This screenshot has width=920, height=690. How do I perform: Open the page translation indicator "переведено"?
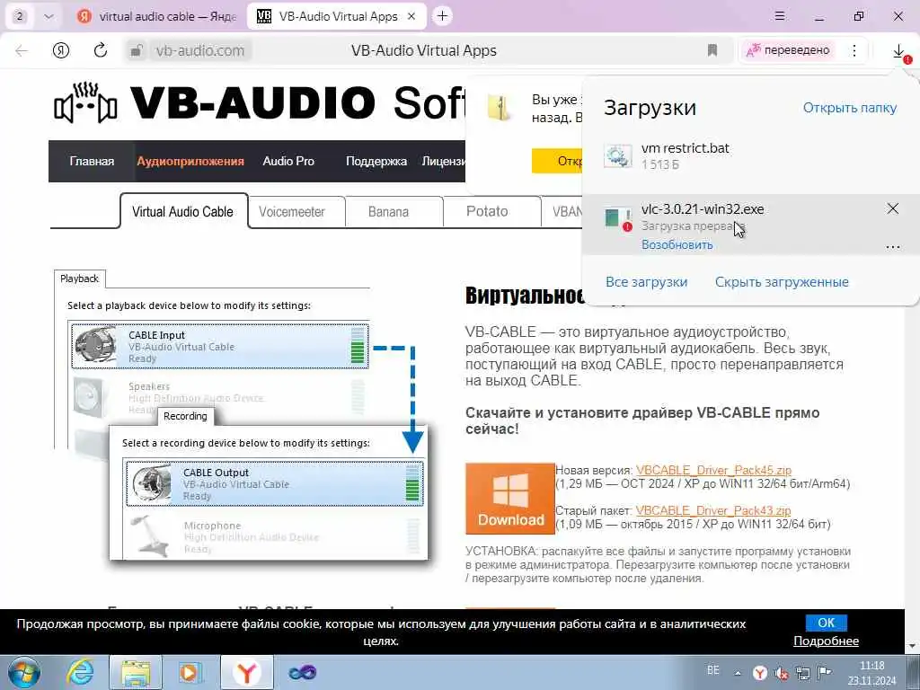pos(788,50)
